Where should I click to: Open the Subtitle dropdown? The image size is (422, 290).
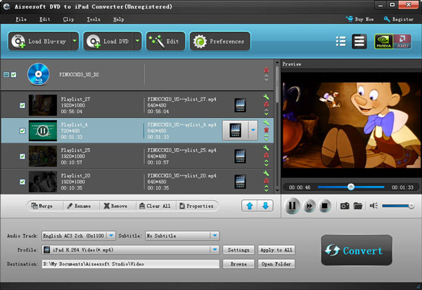pos(215,236)
